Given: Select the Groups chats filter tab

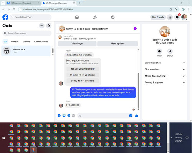Looking at the screenshot, I should 26,42.
